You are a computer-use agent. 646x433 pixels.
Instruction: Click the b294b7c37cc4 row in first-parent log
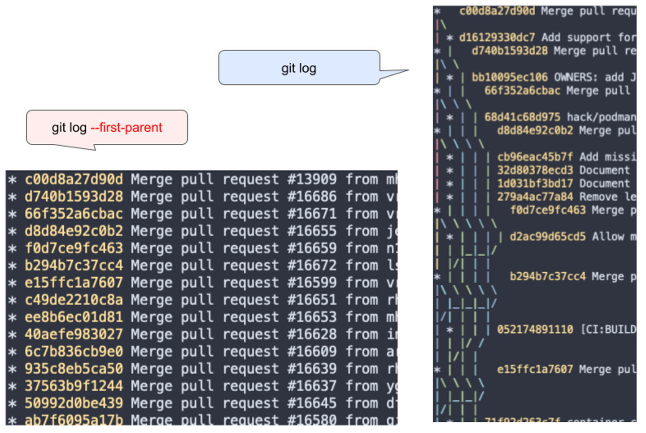point(202,266)
